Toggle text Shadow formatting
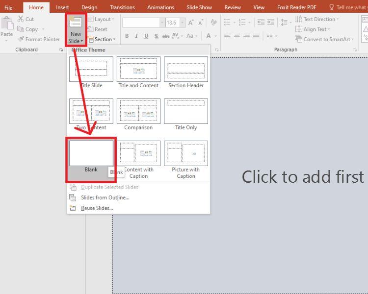This screenshot has height=294, width=368. click(x=157, y=36)
